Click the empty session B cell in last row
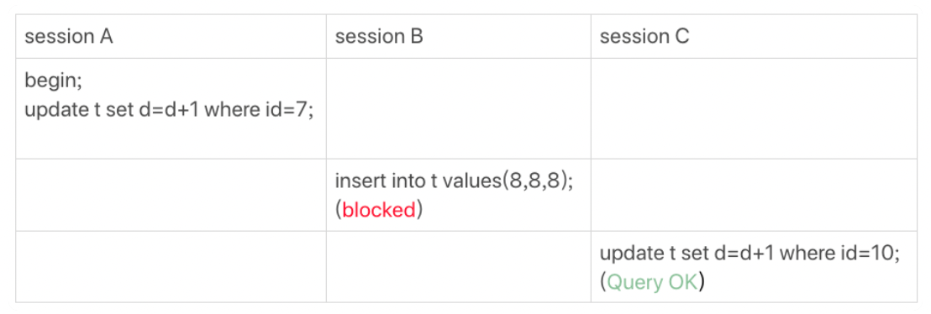Screen dimensions: 931x314 [x=459, y=266]
